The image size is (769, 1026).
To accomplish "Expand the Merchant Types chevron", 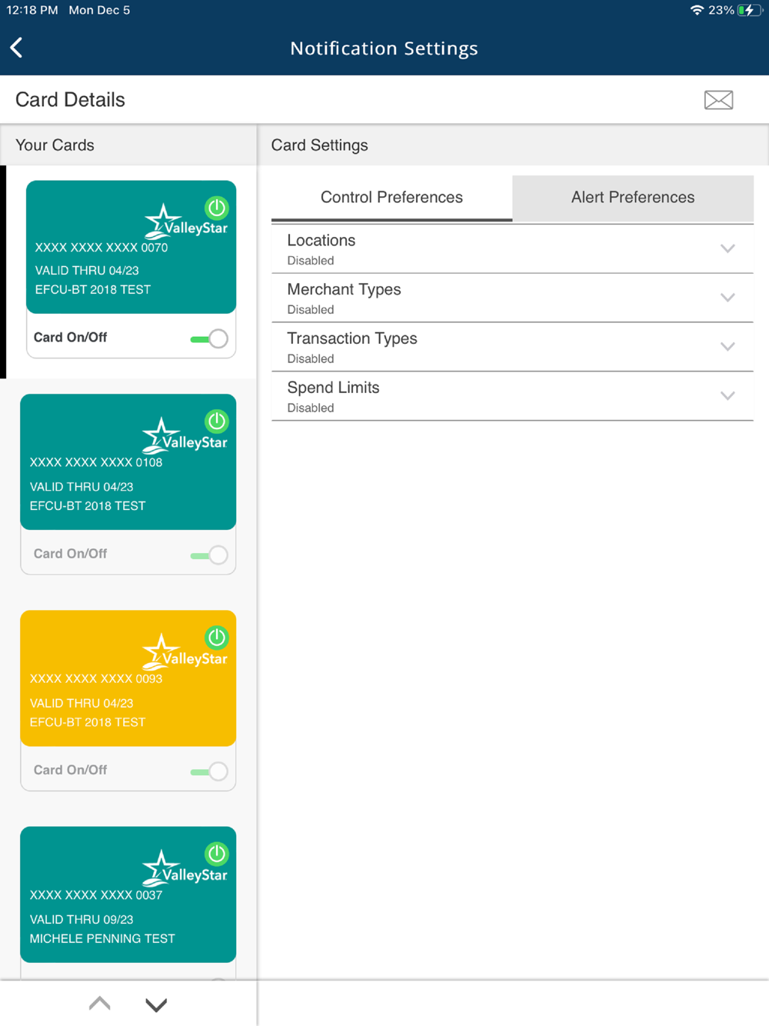I will tap(727, 298).
